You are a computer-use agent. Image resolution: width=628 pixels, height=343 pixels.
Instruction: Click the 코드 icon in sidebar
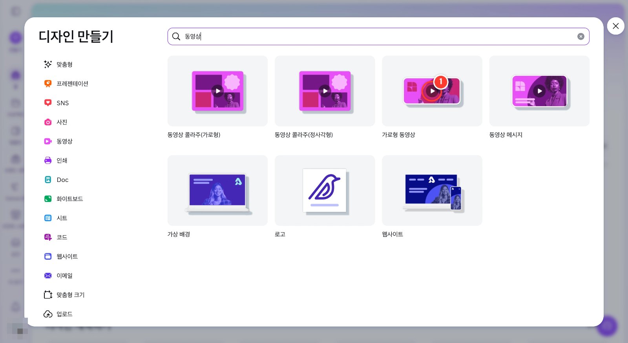tap(48, 237)
